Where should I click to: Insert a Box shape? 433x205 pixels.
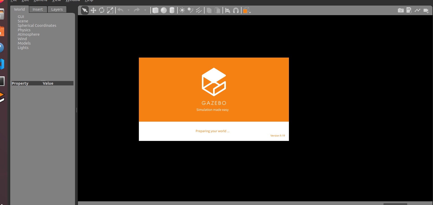(155, 10)
